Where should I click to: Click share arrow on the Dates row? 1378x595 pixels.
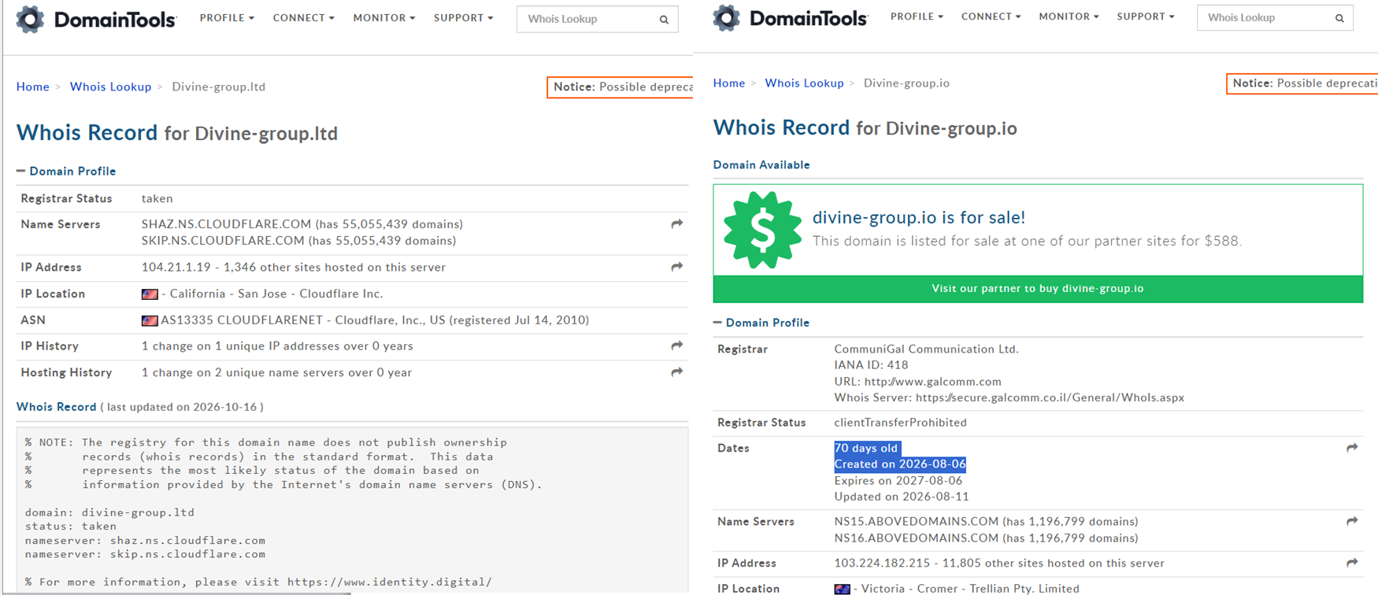click(1352, 448)
